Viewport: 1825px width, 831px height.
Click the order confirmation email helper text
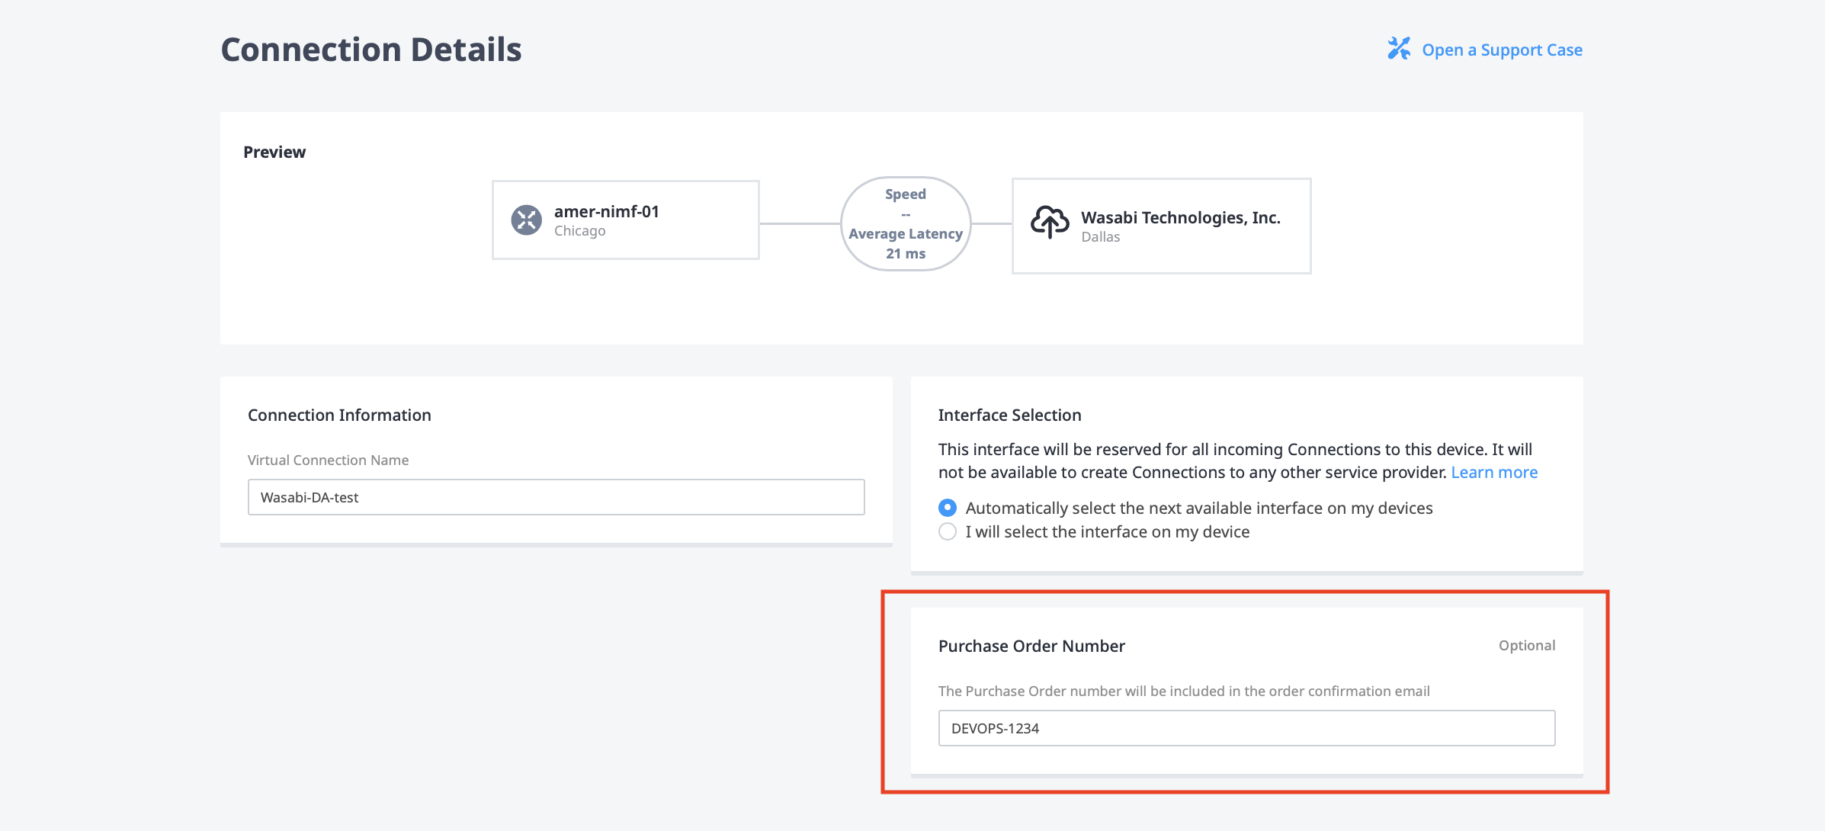pos(1184,691)
